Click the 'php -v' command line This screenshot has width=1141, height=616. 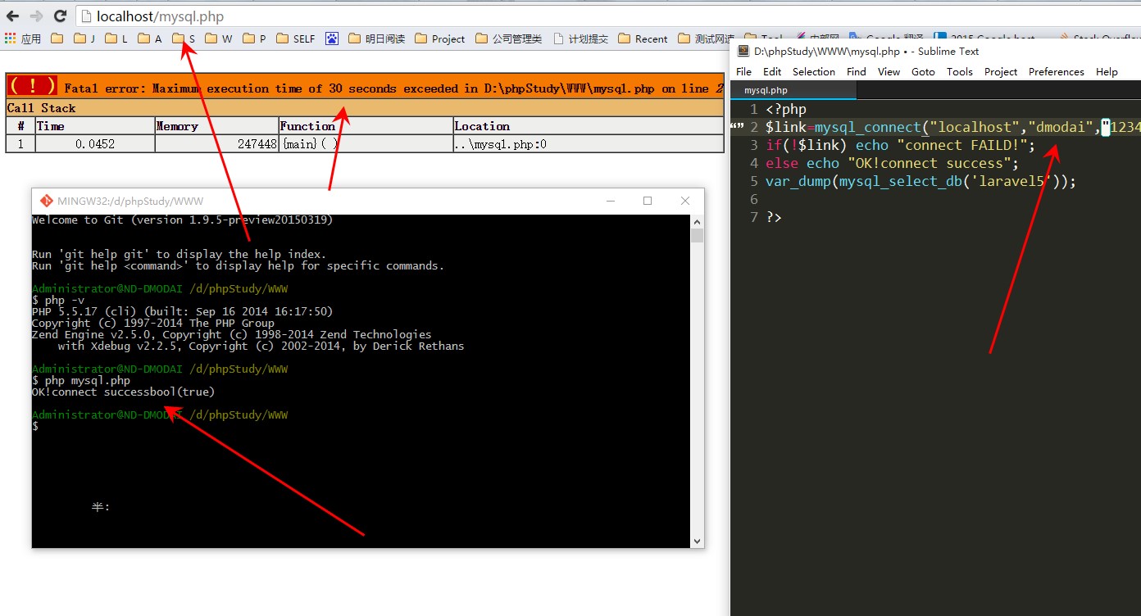[58, 301]
